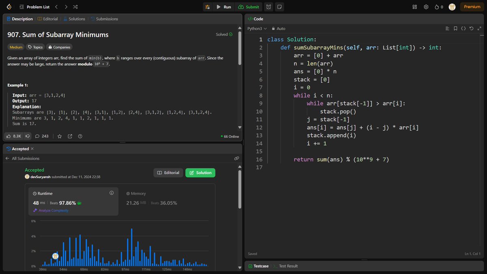487x274 pixels.
Task: Switch to the Editorial tab
Action: [x=47, y=19]
